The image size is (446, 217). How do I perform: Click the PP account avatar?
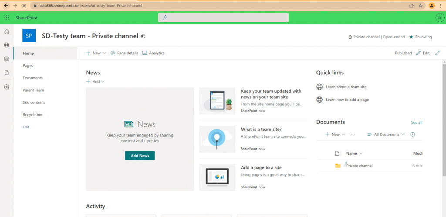(x=440, y=17)
